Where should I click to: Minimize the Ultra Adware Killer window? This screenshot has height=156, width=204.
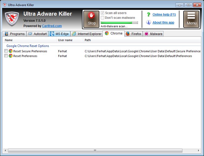[x=179, y=5]
